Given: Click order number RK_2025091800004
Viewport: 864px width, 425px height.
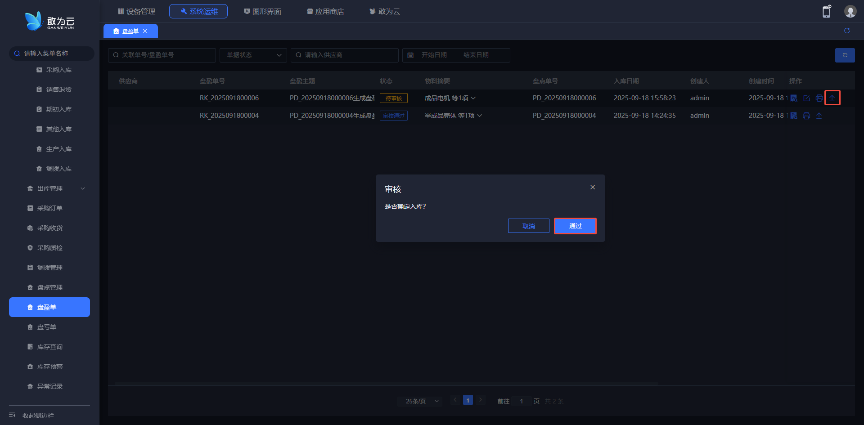Looking at the screenshot, I should point(229,116).
